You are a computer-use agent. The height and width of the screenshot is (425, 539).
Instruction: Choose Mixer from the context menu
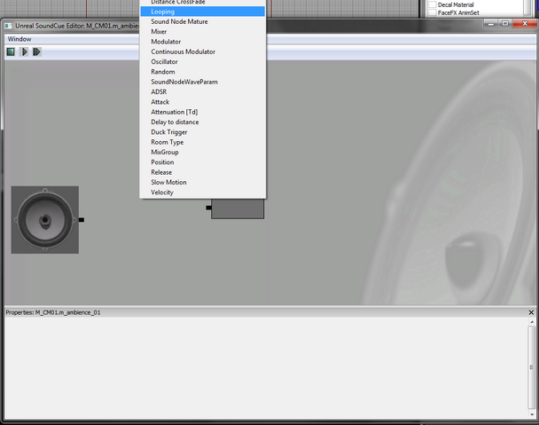coord(203,31)
